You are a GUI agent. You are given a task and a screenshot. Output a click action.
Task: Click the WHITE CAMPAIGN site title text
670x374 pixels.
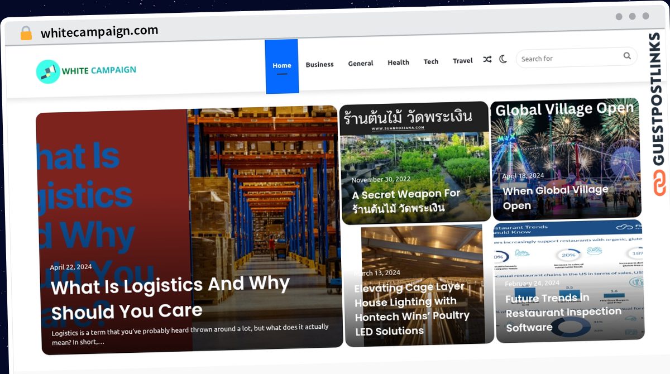(x=99, y=70)
